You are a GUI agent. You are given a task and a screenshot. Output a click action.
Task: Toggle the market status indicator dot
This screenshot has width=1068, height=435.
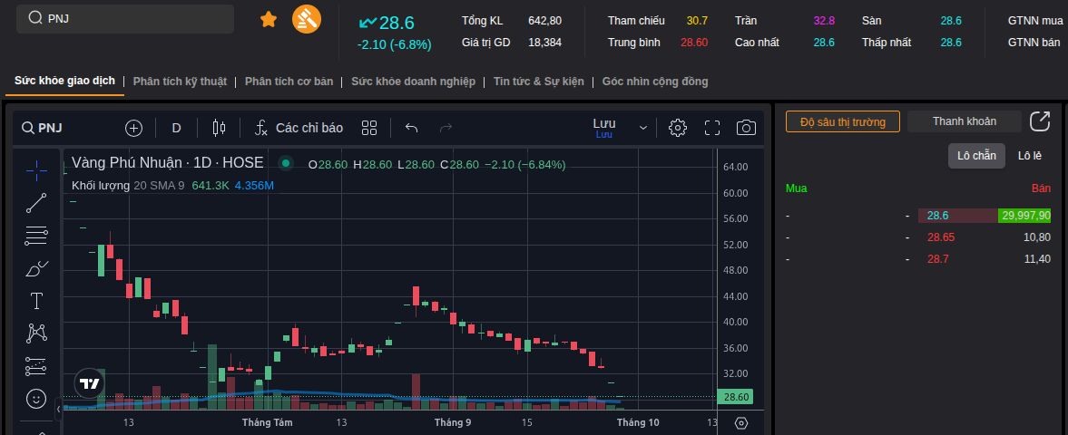click(x=286, y=163)
